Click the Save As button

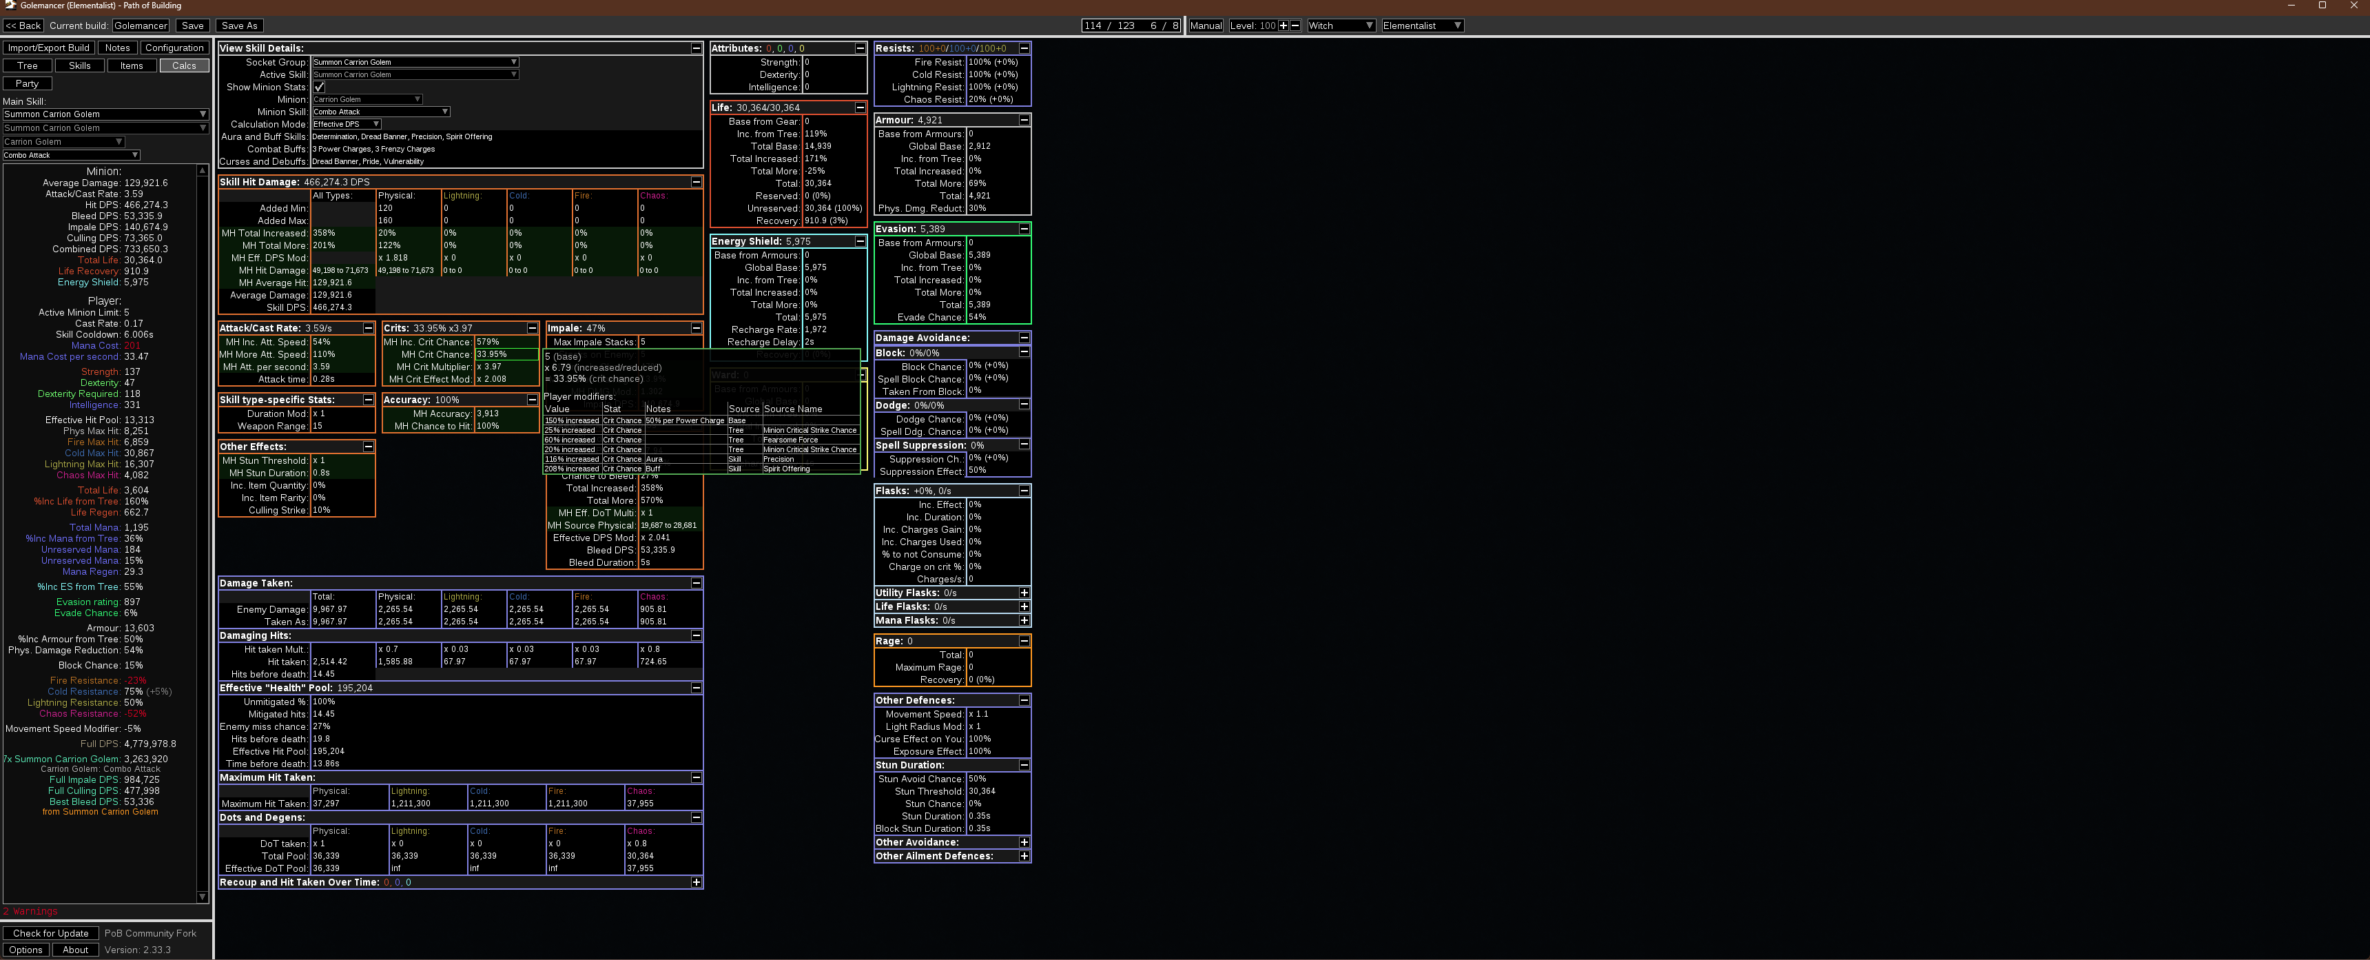239,25
